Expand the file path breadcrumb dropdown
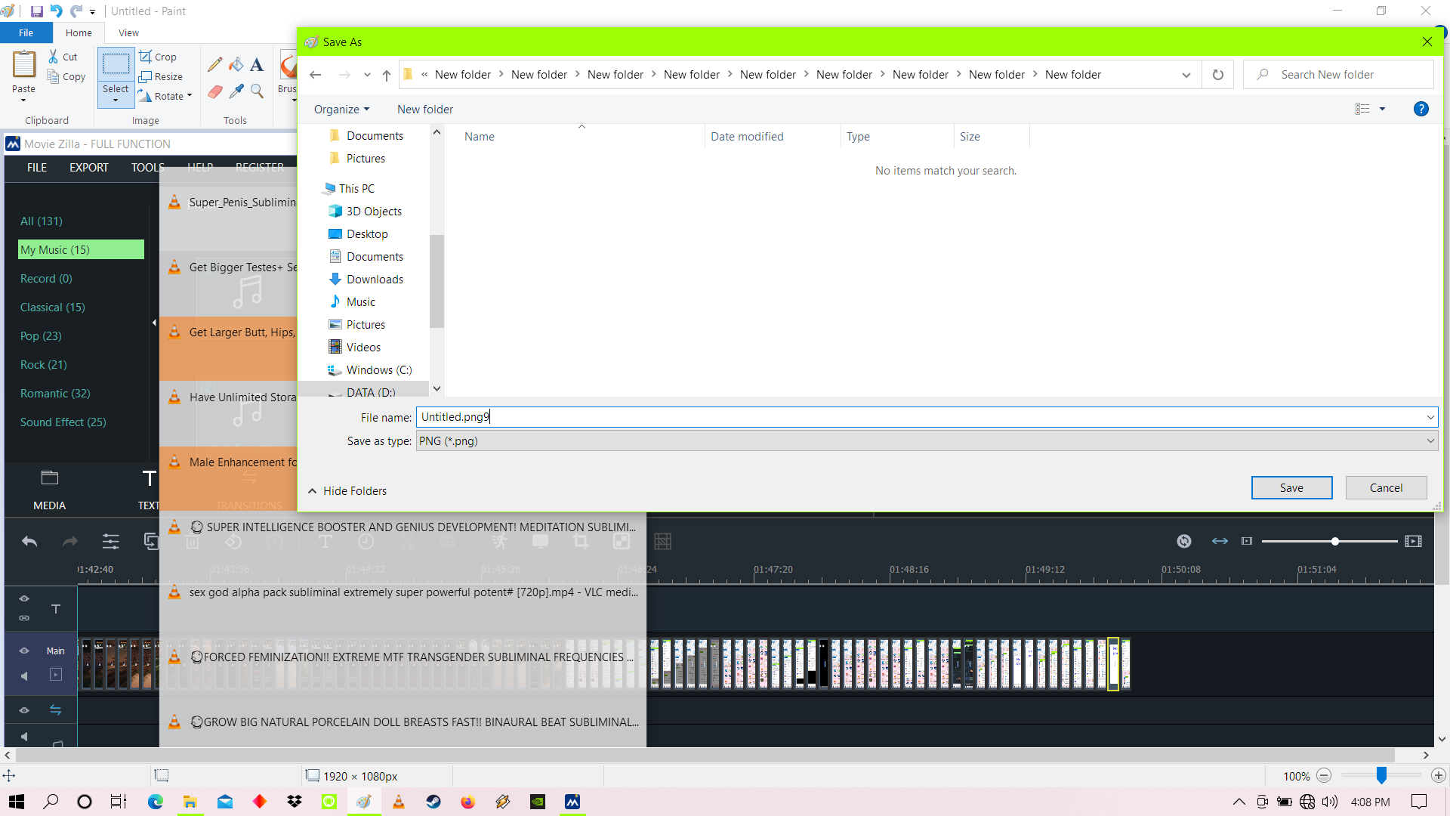 tap(1186, 74)
